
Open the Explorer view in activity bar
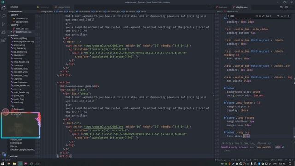click(3, 8)
